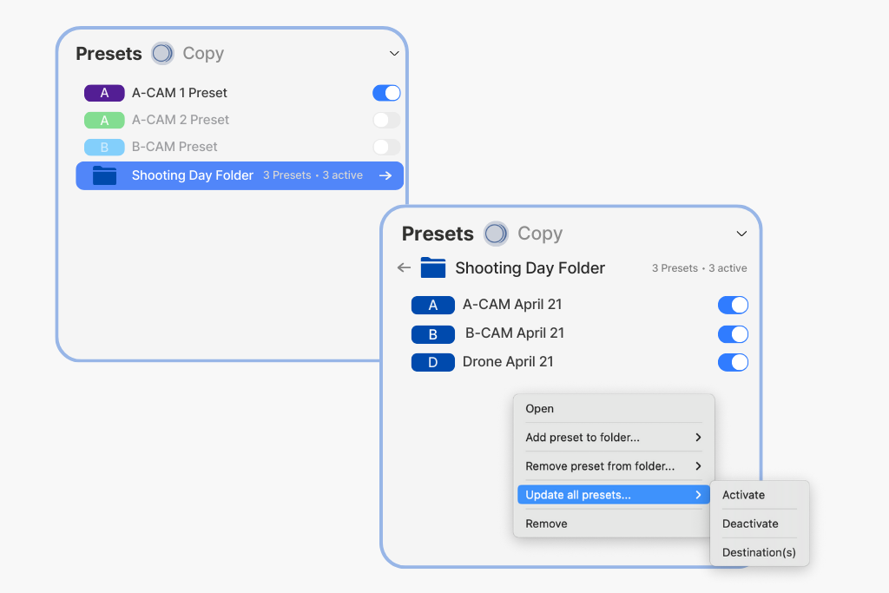Disable the A-CAM 1 Preset toggle
The height and width of the screenshot is (593, 889).
pos(386,93)
